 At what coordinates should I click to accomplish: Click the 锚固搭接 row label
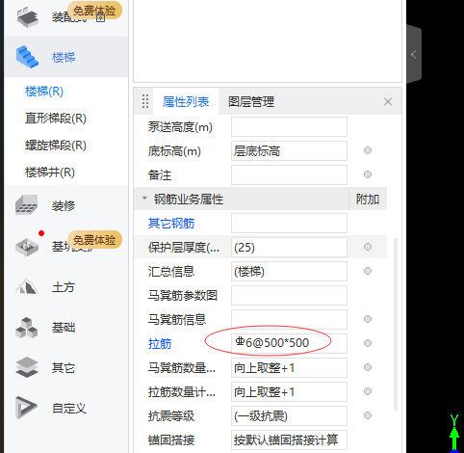pos(171,440)
